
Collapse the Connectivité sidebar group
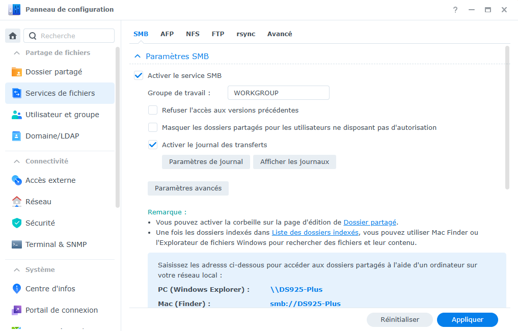[x=17, y=161]
